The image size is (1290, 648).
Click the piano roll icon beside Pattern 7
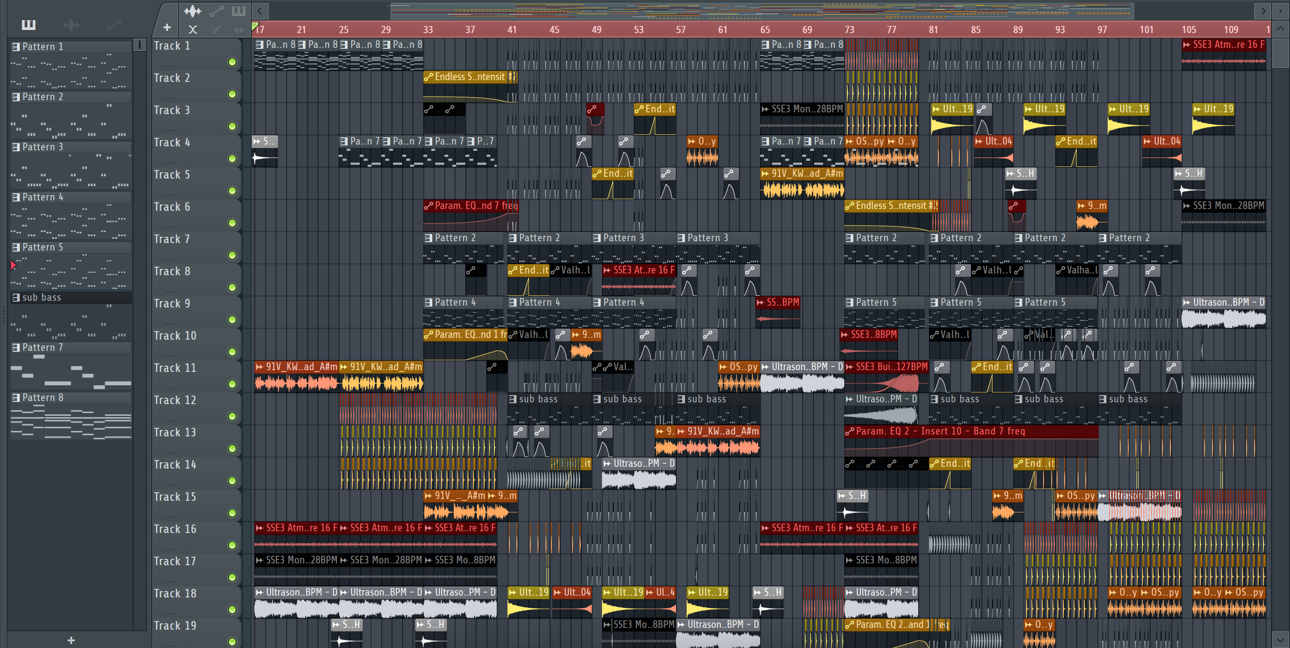tap(16, 347)
